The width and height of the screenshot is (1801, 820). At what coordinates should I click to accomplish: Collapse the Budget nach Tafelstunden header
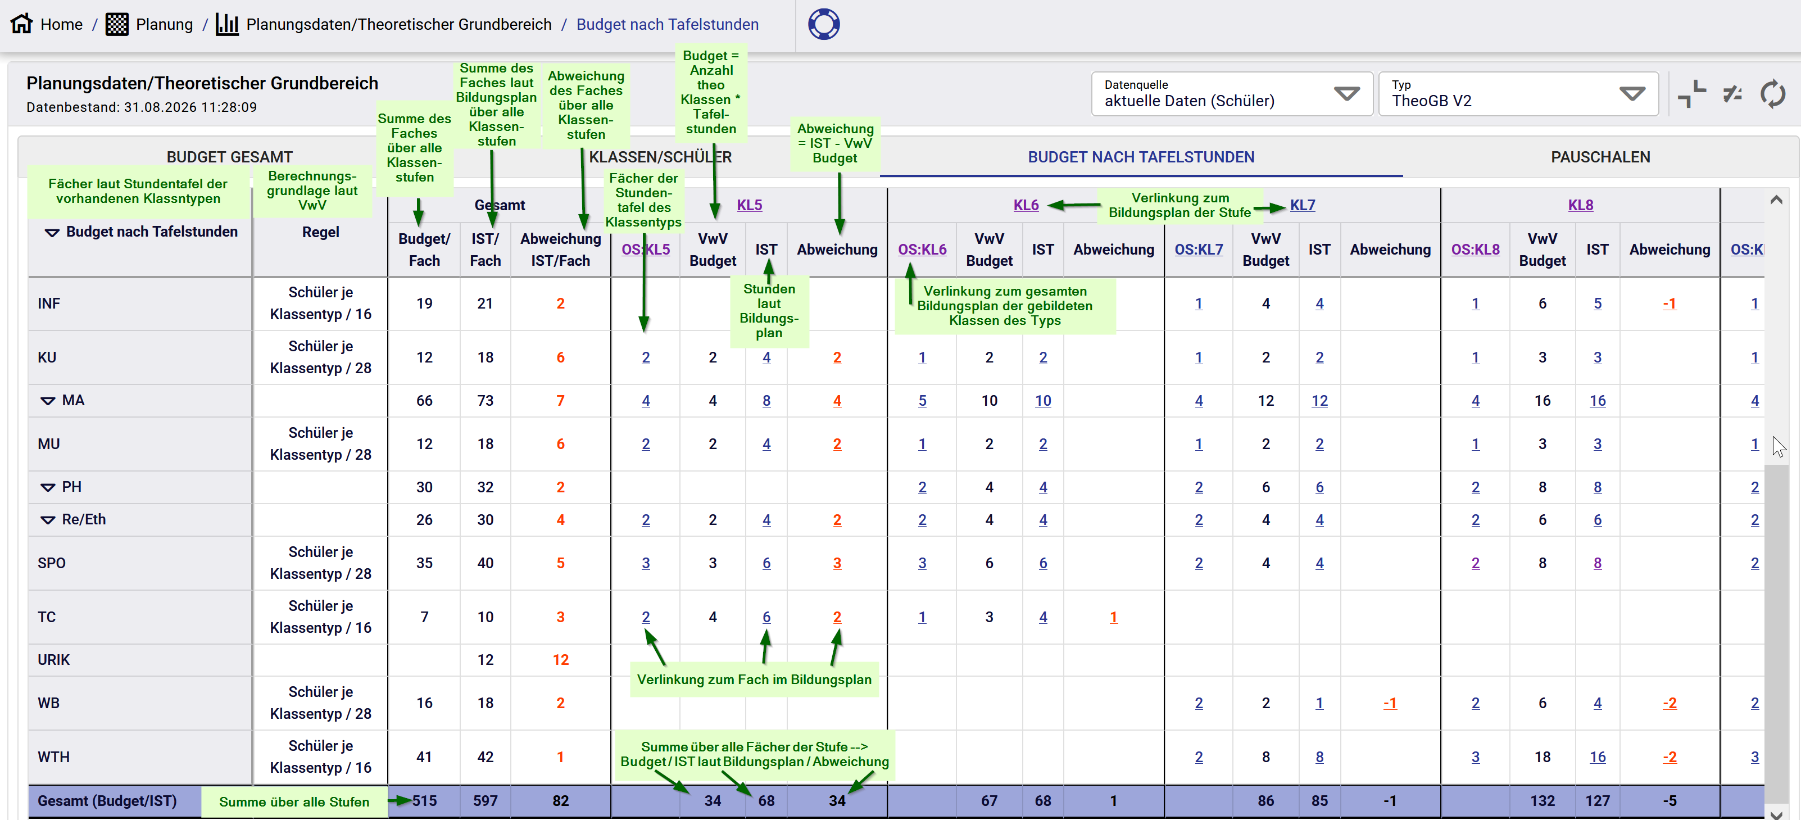(52, 232)
